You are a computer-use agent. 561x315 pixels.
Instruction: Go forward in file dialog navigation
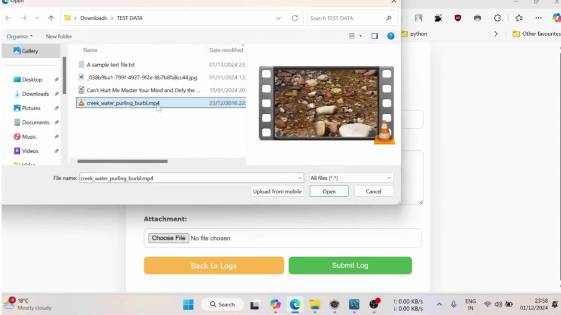pos(24,18)
